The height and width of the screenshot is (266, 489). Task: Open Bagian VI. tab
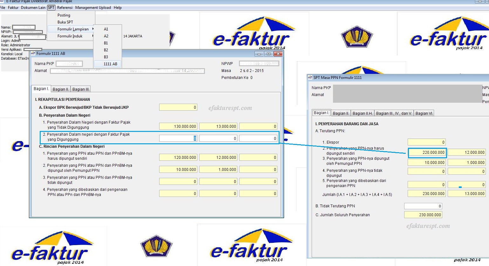pos(424,114)
